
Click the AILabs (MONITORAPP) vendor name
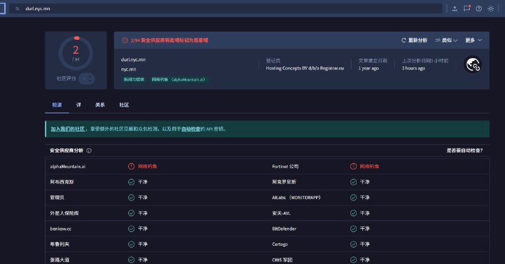coord(296,197)
